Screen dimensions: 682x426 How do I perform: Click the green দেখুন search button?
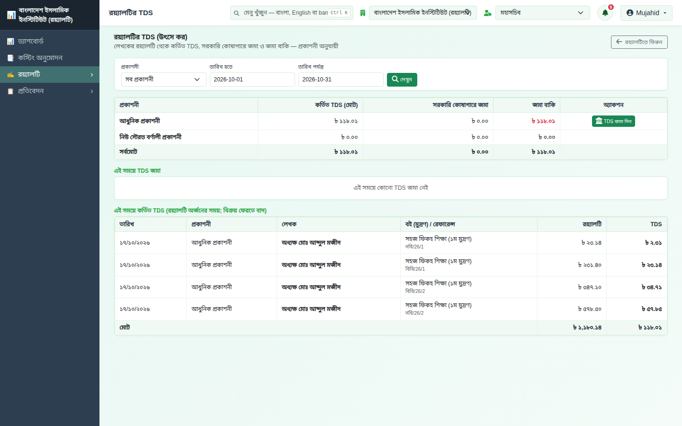pos(402,80)
